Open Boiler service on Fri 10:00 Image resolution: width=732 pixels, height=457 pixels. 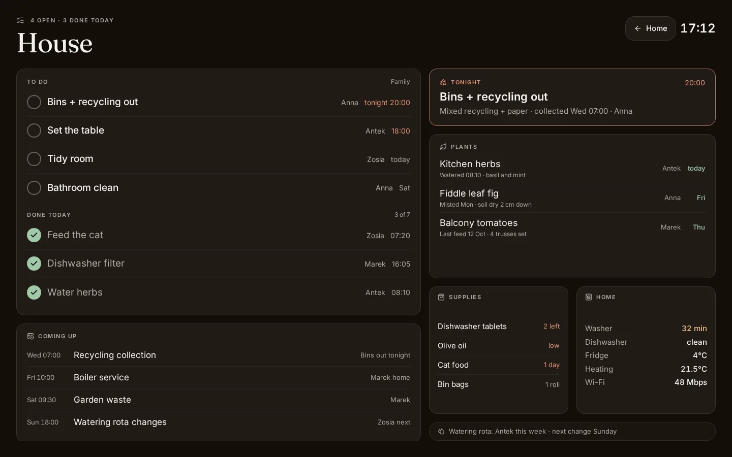[x=219, y=378]
